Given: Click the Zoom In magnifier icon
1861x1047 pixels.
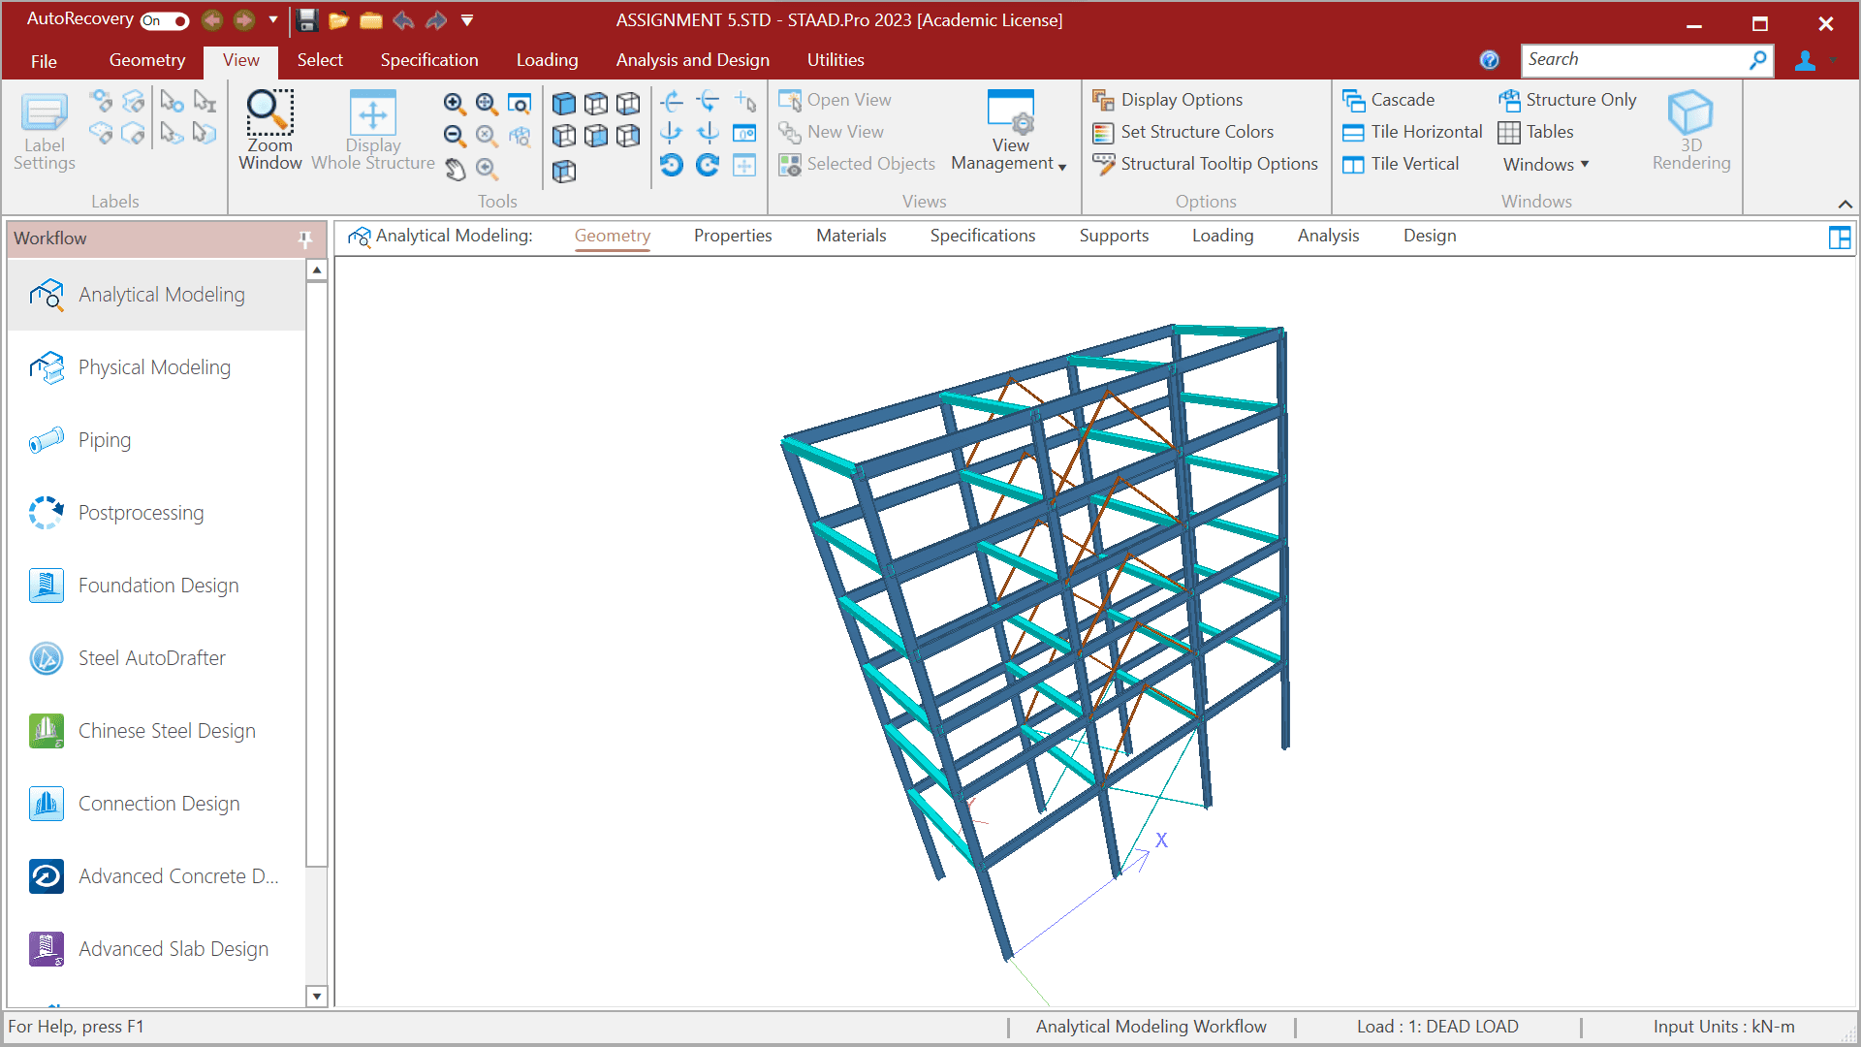Looking at the screenshot, I should [454, 103].
